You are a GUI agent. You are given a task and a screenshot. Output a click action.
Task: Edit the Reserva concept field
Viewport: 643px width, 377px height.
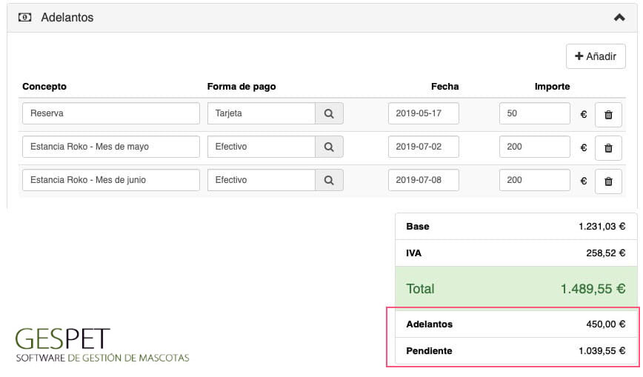[111, 114]
